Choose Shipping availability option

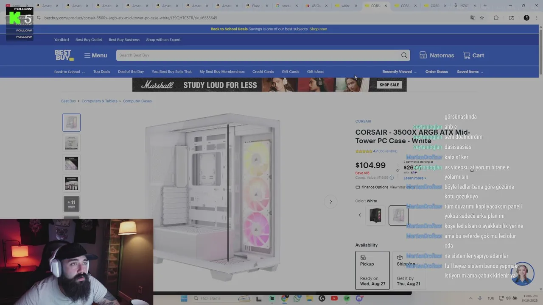(409, 270)
